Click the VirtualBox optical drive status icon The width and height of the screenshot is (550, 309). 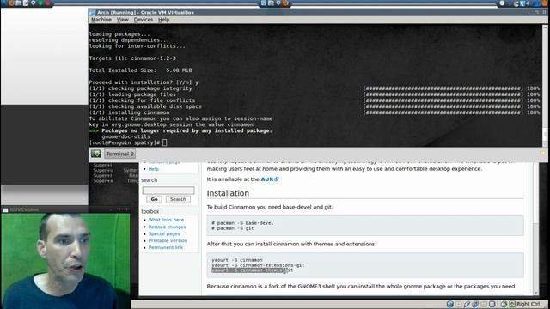[x=458, y=304]
